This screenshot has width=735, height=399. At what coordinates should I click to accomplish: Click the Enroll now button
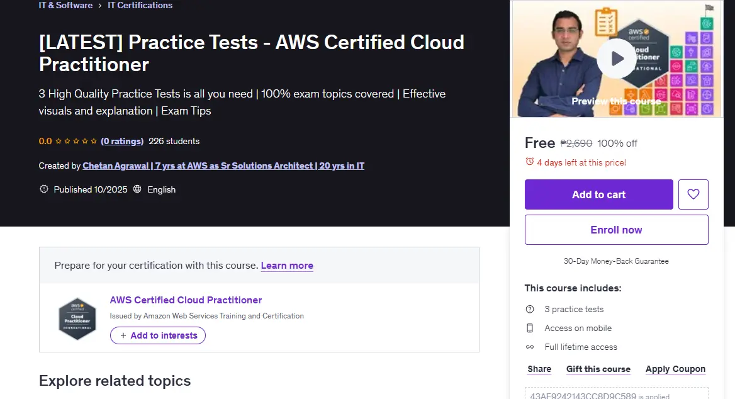pos(617,230)
